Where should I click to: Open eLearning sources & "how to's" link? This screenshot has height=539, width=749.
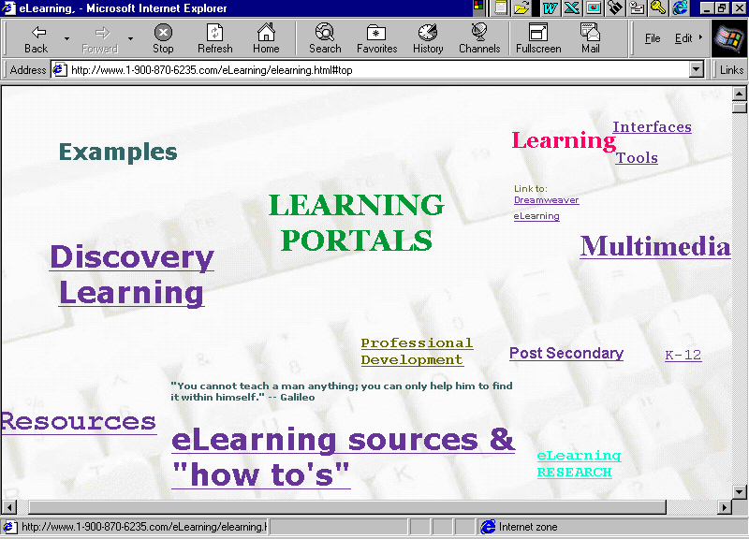[x=343, y=458]
